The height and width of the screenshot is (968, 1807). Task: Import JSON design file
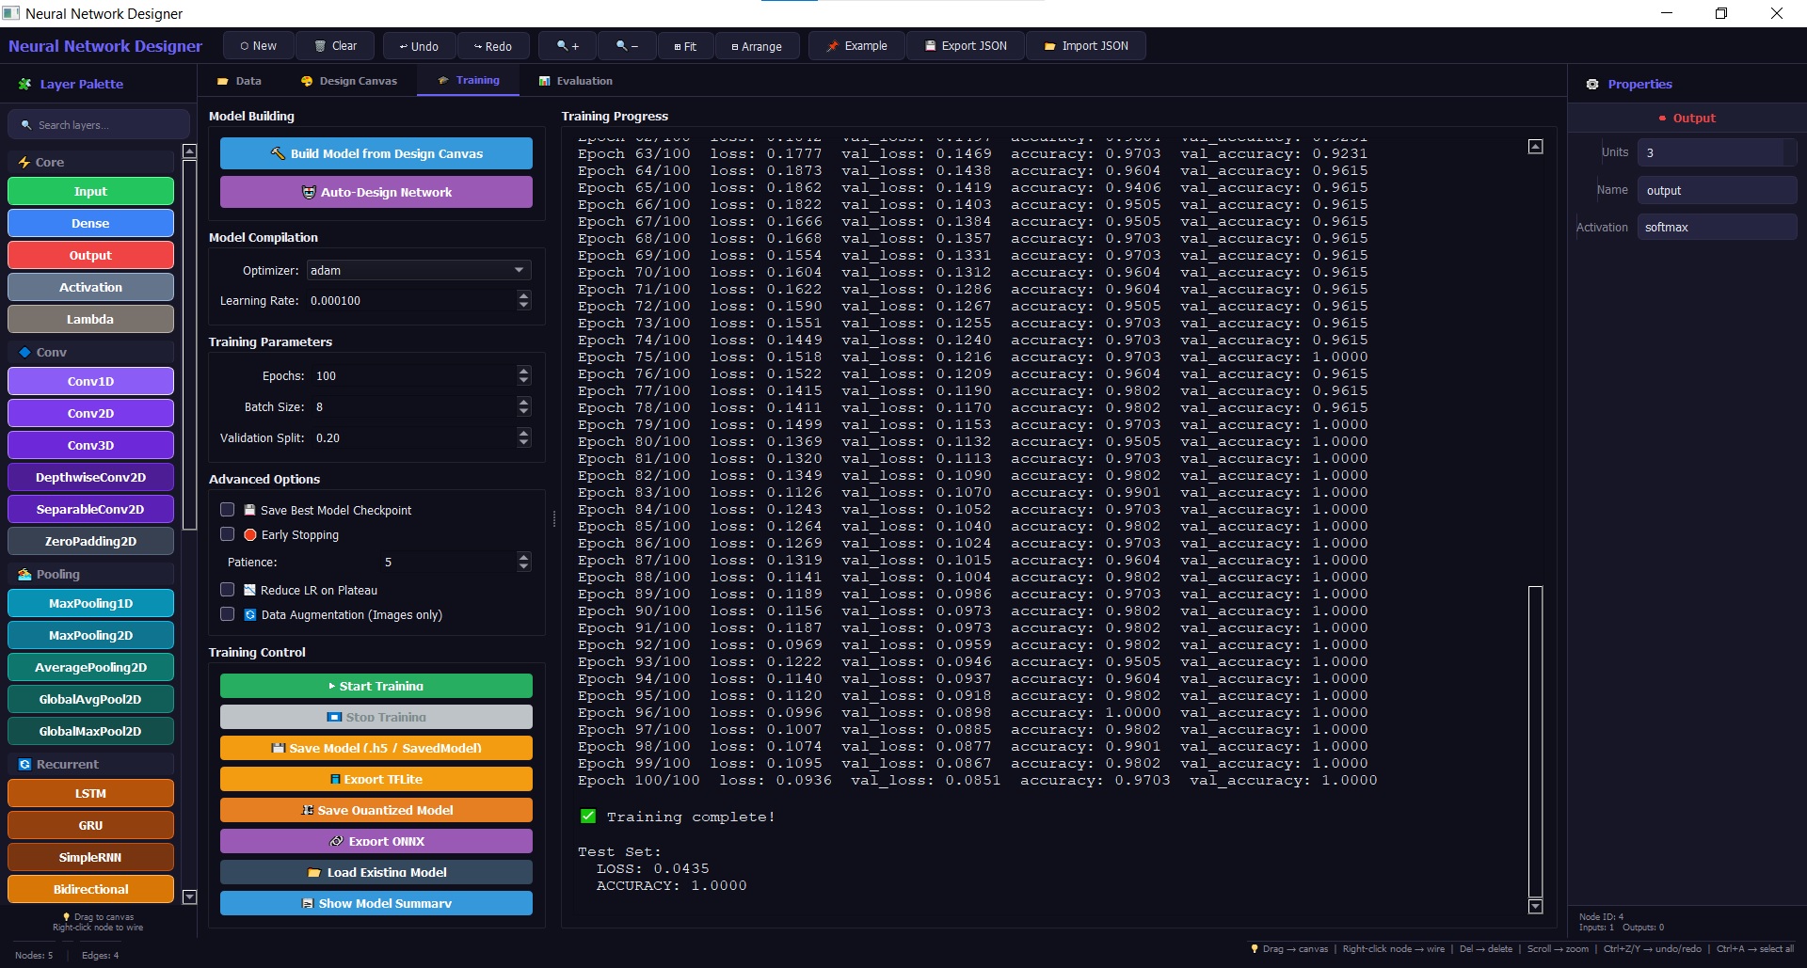pos(1085,46)
